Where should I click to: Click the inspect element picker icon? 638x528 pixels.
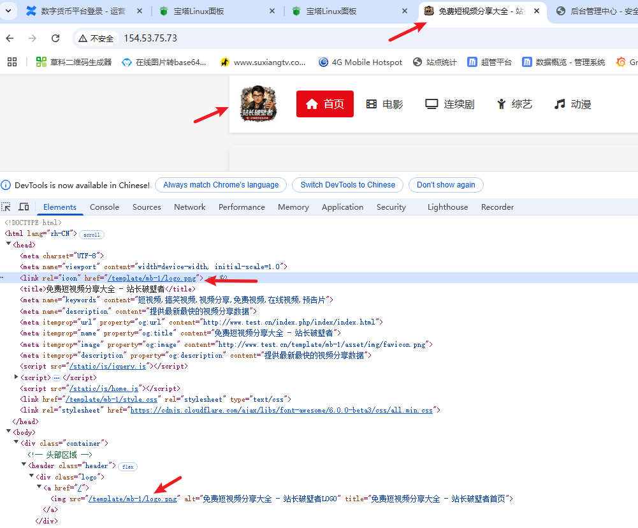tap(6, 207)
